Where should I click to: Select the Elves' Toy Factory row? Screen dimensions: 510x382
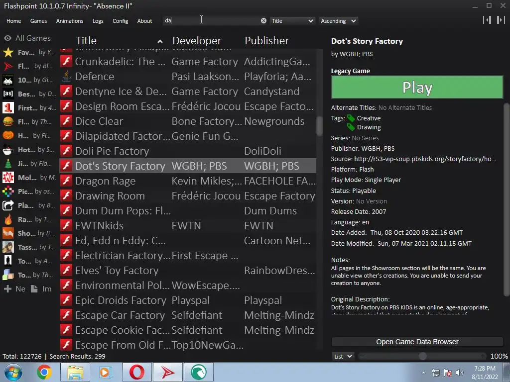[x=188, y=271]
